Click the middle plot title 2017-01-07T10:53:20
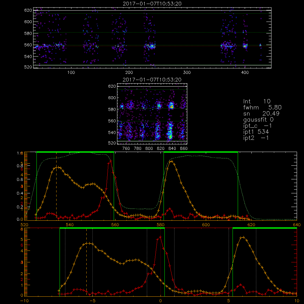304x304 pixels. (152, 80)
